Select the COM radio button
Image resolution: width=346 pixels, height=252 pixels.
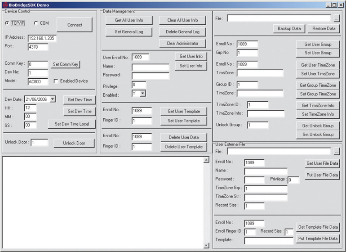click(x=36, y=23)
